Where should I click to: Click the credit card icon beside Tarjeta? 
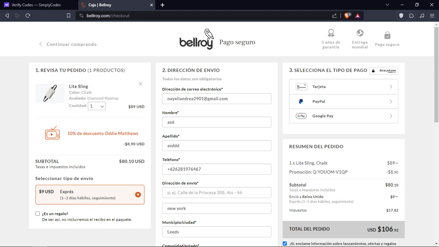coord(301,87)
